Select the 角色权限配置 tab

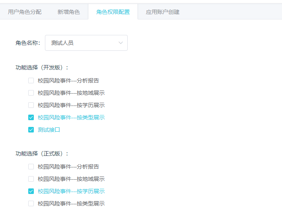[113, 12]
